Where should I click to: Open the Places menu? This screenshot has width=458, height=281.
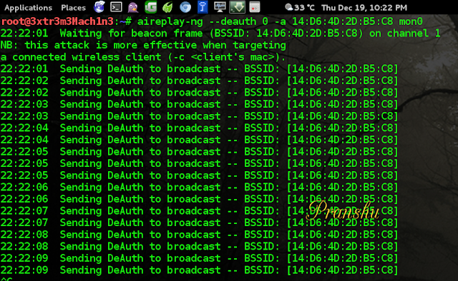73,8
